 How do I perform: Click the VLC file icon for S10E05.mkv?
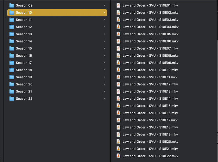click(x=118, y=34)
